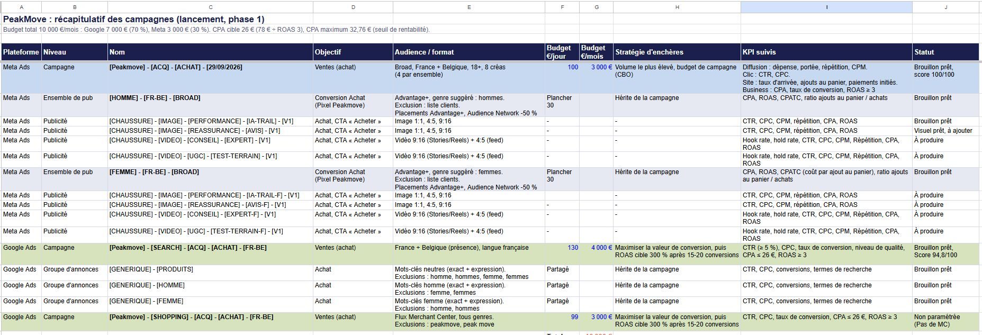
Task: Select column F header
Action: click(562, 7)
